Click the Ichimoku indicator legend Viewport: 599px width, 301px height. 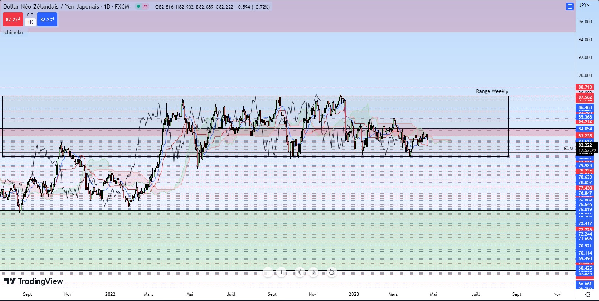click(x=13, y=33)
